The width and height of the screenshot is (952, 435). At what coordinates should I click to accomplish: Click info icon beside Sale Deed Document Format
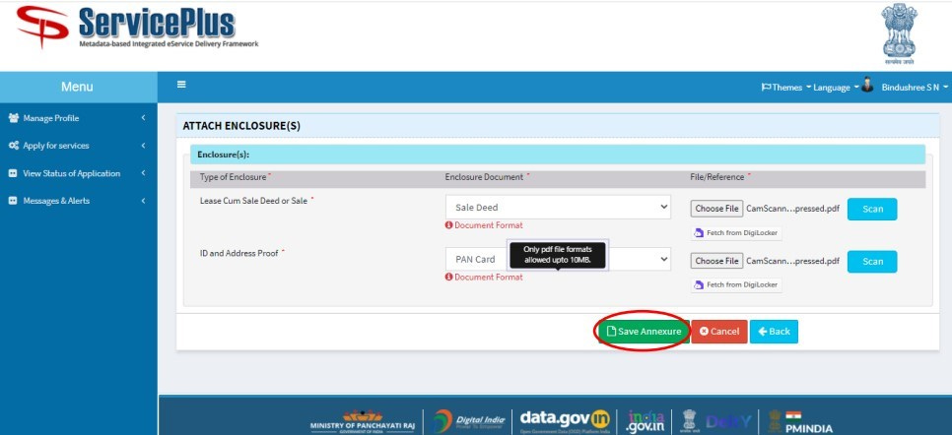[x=448, y=225]
